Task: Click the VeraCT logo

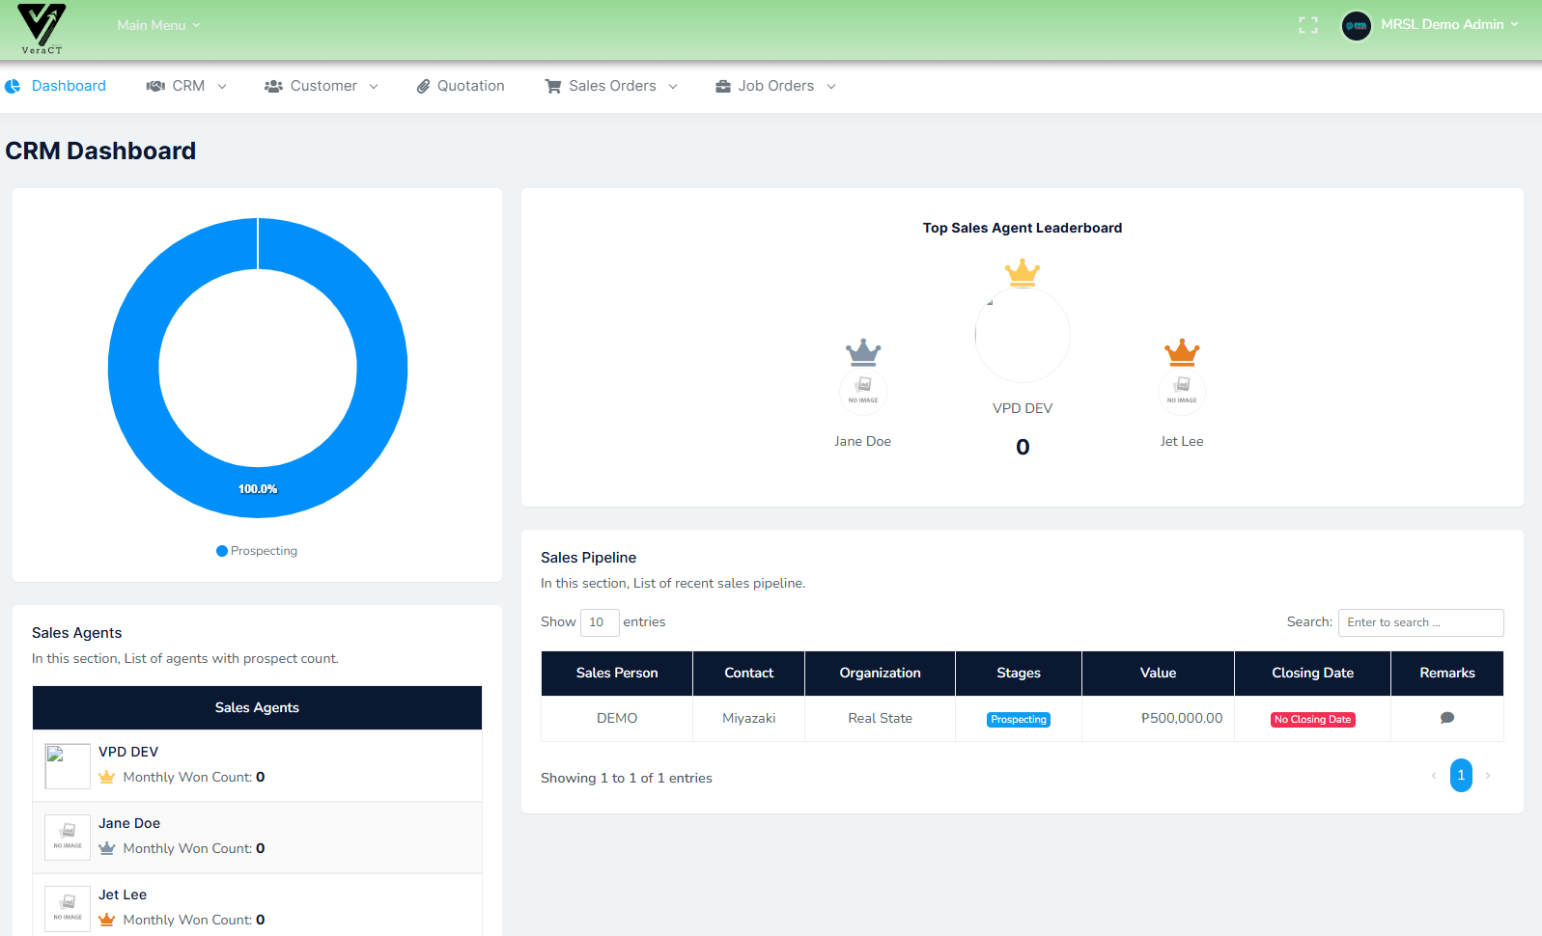Action: 42,28
